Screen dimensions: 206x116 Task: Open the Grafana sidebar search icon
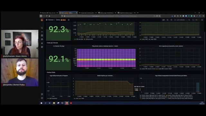[42, 28]
